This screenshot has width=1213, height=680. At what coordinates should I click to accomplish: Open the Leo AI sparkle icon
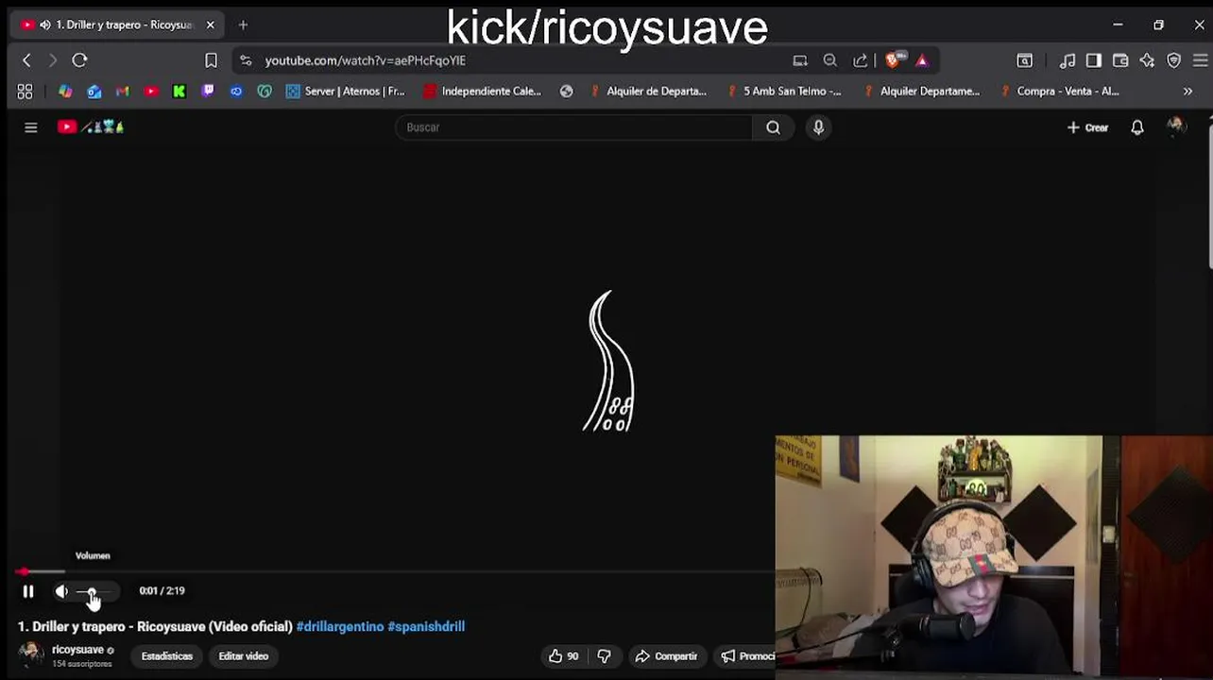[x=1147, y=60]
